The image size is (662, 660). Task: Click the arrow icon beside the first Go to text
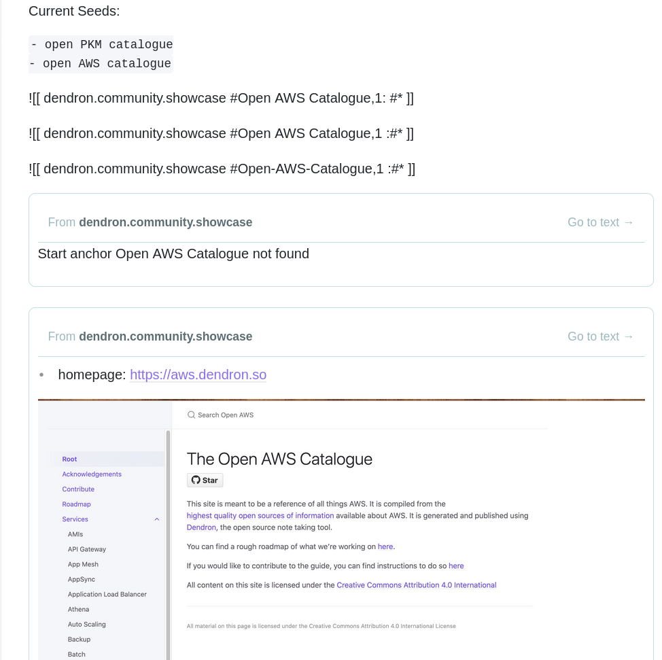tap(628, 222)
